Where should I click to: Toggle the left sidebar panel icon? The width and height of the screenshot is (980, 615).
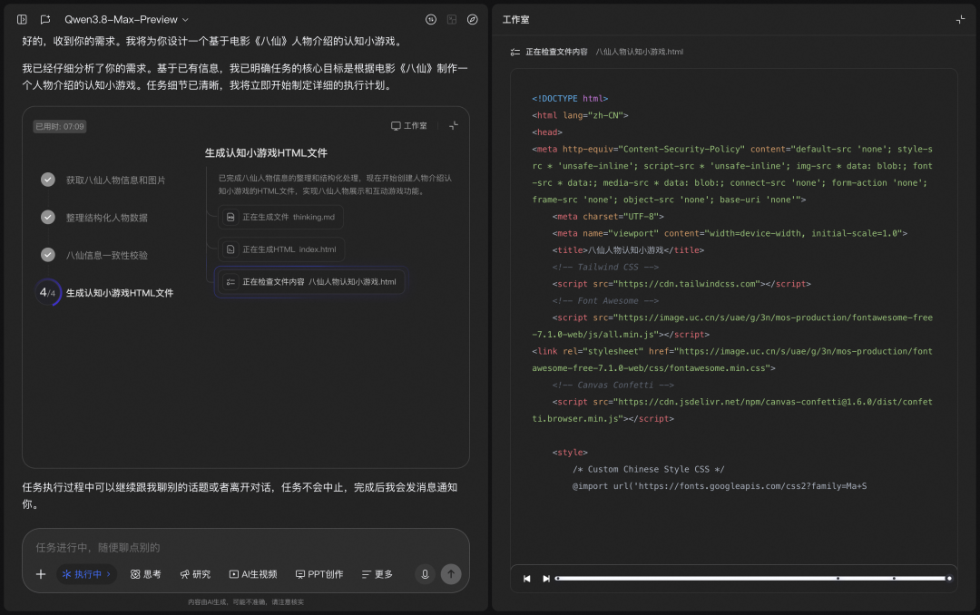coord(22,19)
